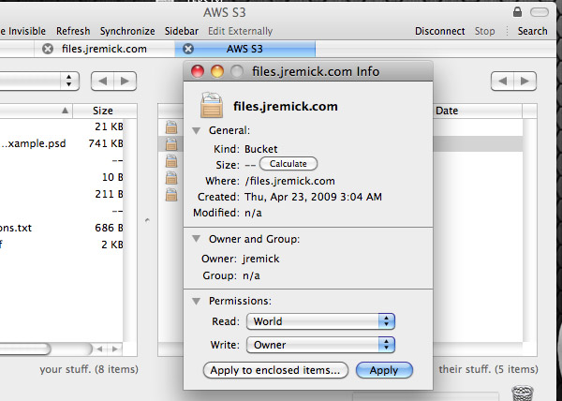562x401 pixels.
Task: Toggle the Invisible files toolbar item
Action: [22, 31]
